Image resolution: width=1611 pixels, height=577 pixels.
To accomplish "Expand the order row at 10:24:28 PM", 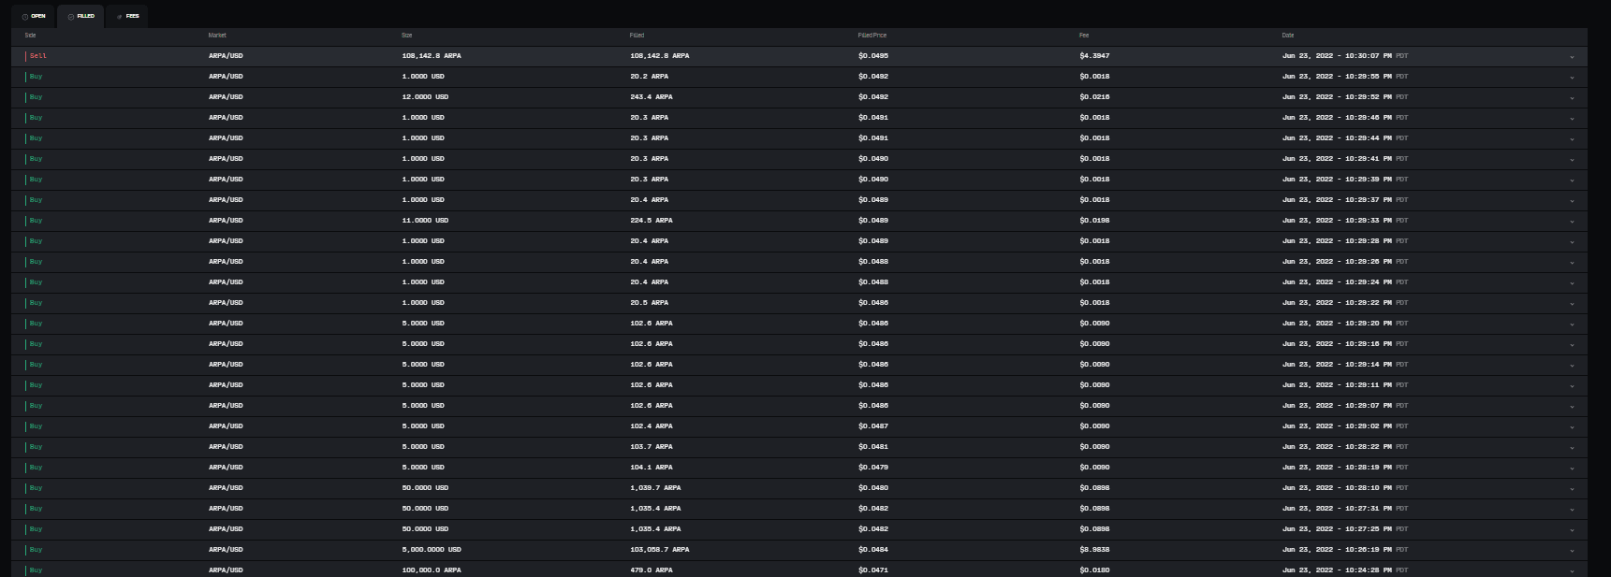I will click(1572, 570).
